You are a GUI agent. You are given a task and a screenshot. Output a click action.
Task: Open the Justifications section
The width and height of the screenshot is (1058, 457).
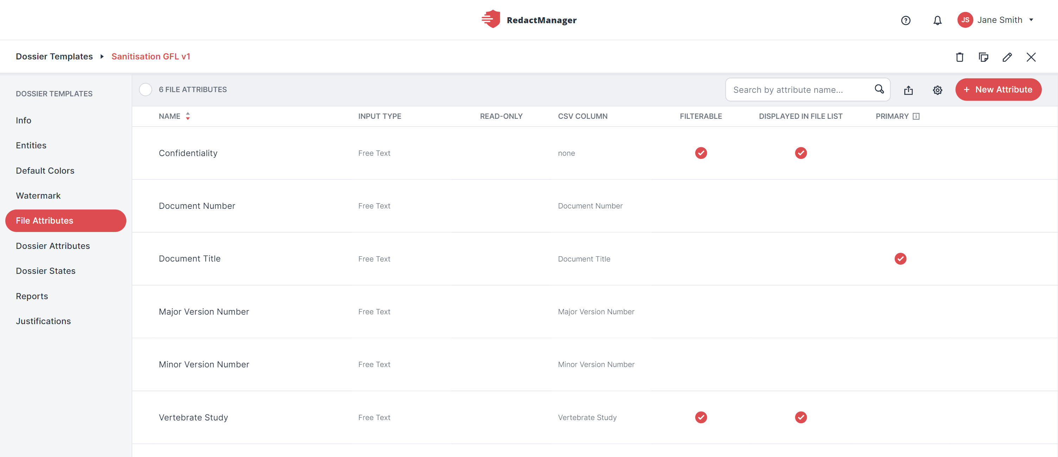(43, 321)
